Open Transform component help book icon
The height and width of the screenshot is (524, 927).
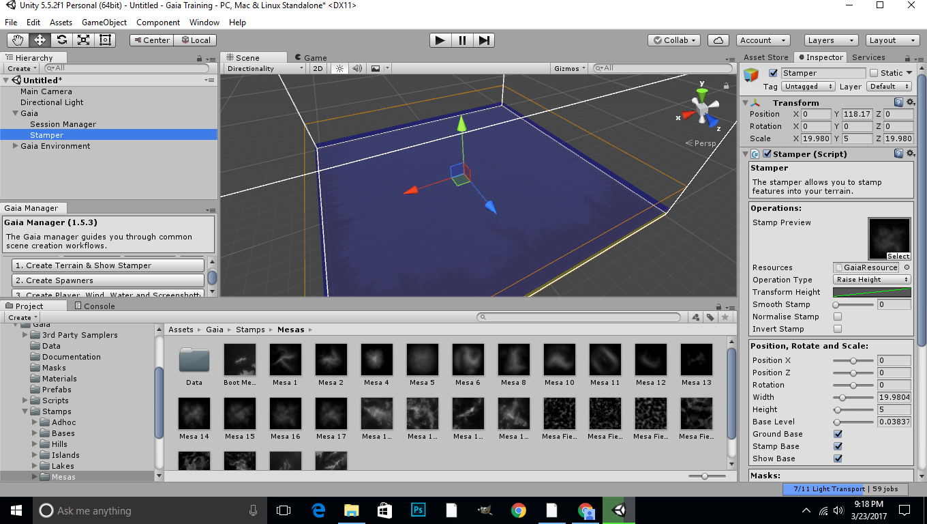coord(899,103)
